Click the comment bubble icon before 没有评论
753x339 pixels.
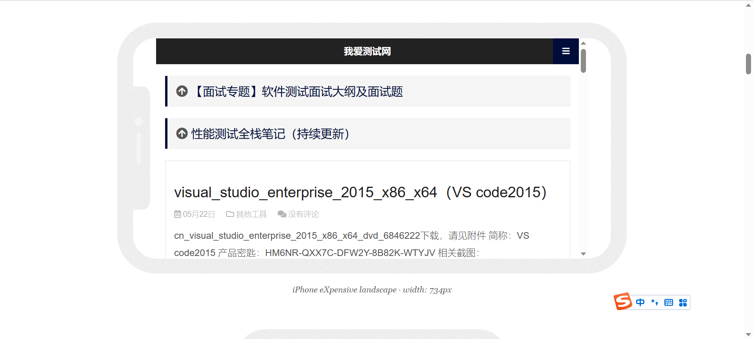(282, 214)
